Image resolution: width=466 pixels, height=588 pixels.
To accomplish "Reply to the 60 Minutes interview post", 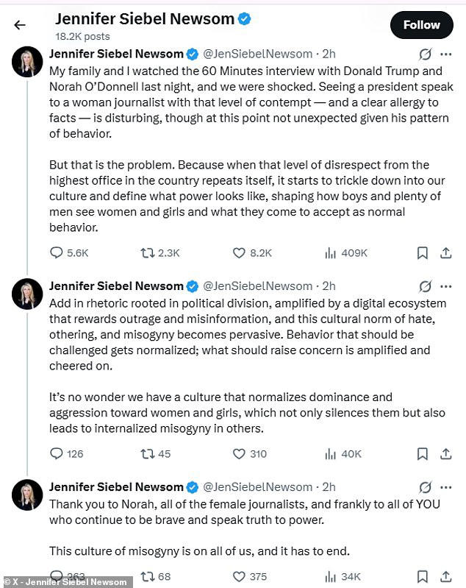I will point(57,252).
